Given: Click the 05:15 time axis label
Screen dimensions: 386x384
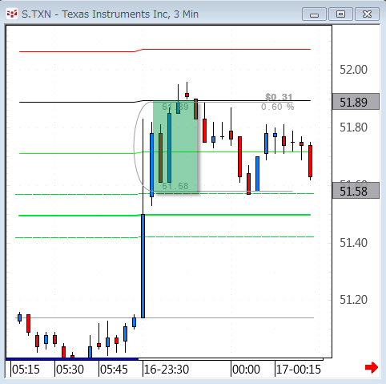Looking at the screenshot, I should click(x=26, y=370).
